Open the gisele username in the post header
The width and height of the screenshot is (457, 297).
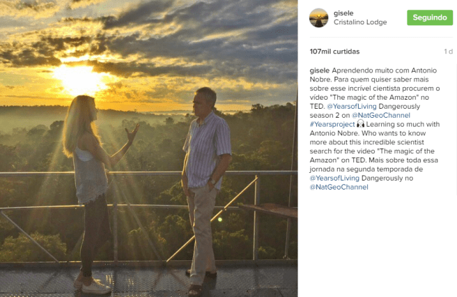[x=343, y=13]
